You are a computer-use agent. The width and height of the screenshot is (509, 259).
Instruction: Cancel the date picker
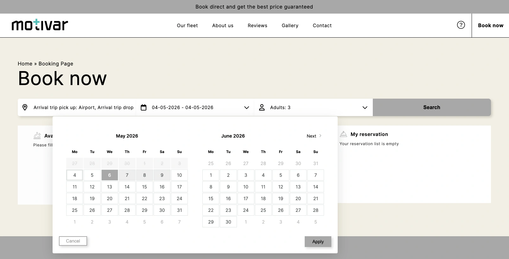click(73, 241)
